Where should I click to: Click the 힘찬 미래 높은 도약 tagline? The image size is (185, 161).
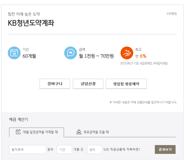tap(24, 14)
